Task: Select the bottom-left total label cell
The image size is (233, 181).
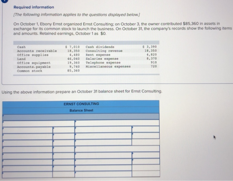Action: tap(27, 175)
